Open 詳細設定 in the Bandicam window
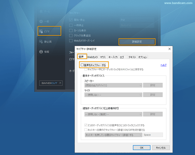 click(137, 42)
